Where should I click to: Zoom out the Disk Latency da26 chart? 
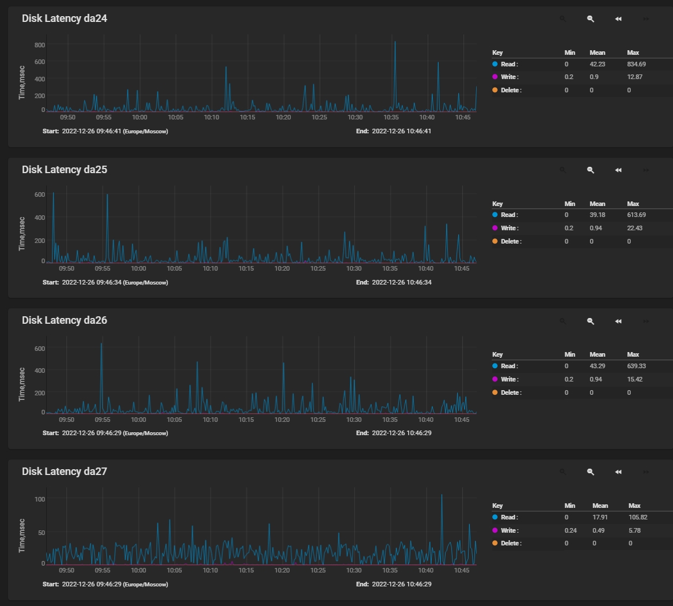tap(590, 321)
